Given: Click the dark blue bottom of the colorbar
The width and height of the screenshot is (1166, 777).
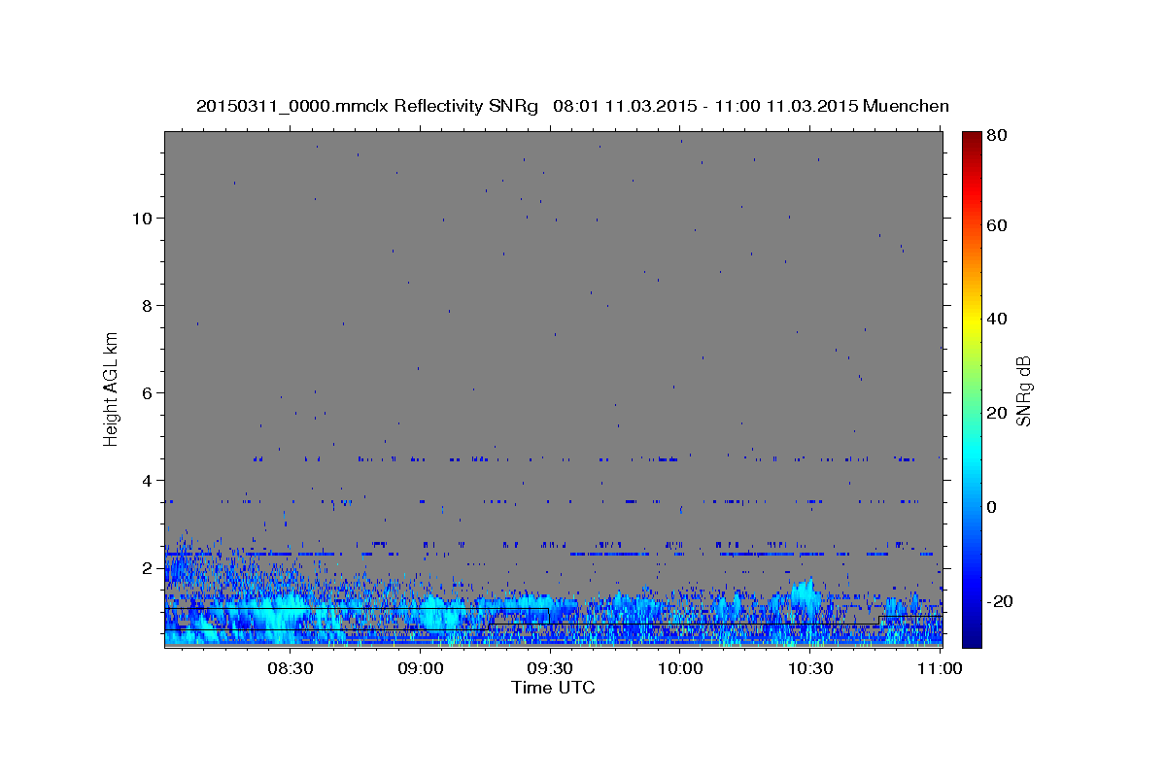Looking at the screenshot, I should click(973, 639).
